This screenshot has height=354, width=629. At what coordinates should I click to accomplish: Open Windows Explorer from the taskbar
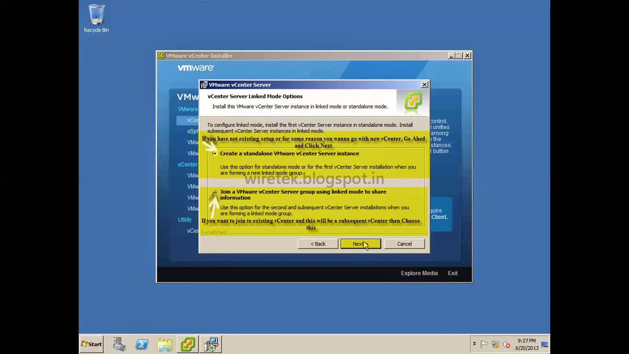tap(165, 344)
